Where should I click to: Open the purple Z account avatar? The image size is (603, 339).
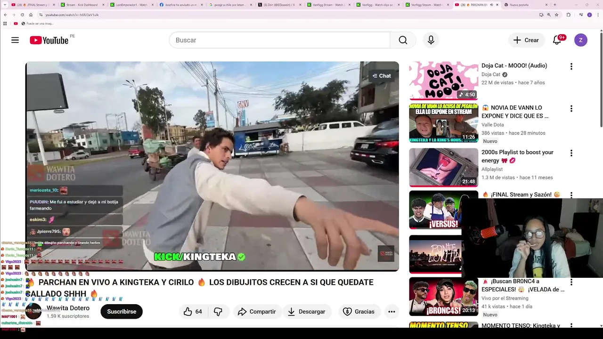pos(580,40)
